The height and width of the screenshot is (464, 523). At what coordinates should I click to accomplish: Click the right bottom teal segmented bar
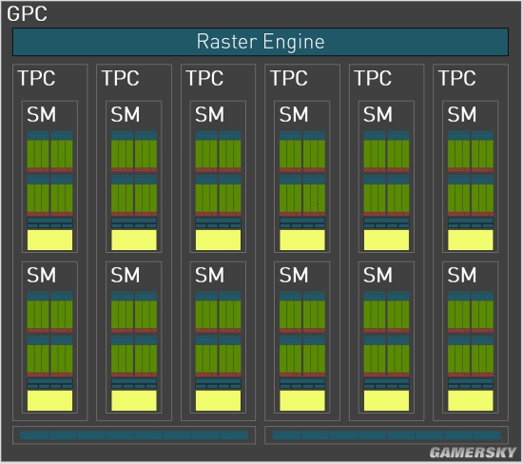tap(387, 435)
